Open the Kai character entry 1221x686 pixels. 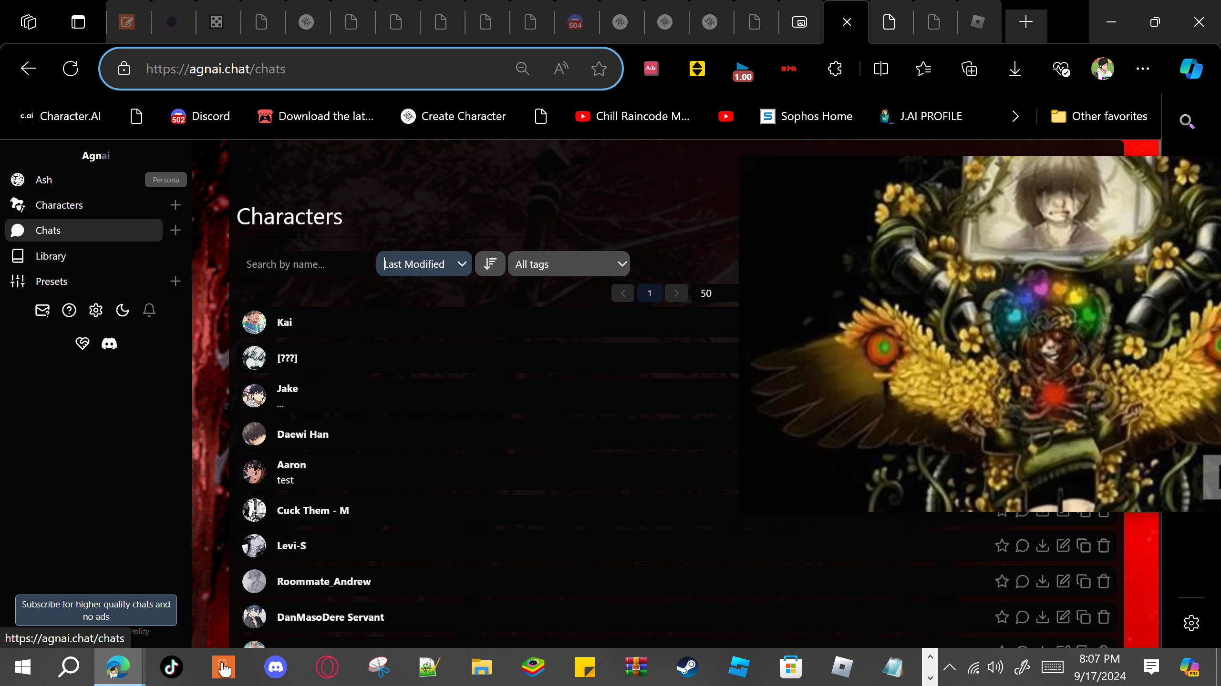pos(285,323)
